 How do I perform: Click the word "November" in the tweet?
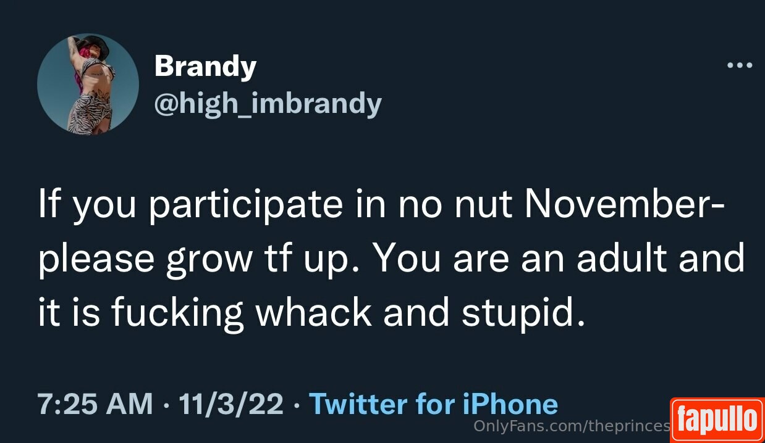(x=619, y=205)
